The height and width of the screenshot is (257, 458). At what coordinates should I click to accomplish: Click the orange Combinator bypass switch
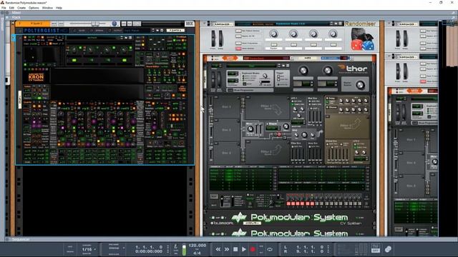[x=230, y=59]
